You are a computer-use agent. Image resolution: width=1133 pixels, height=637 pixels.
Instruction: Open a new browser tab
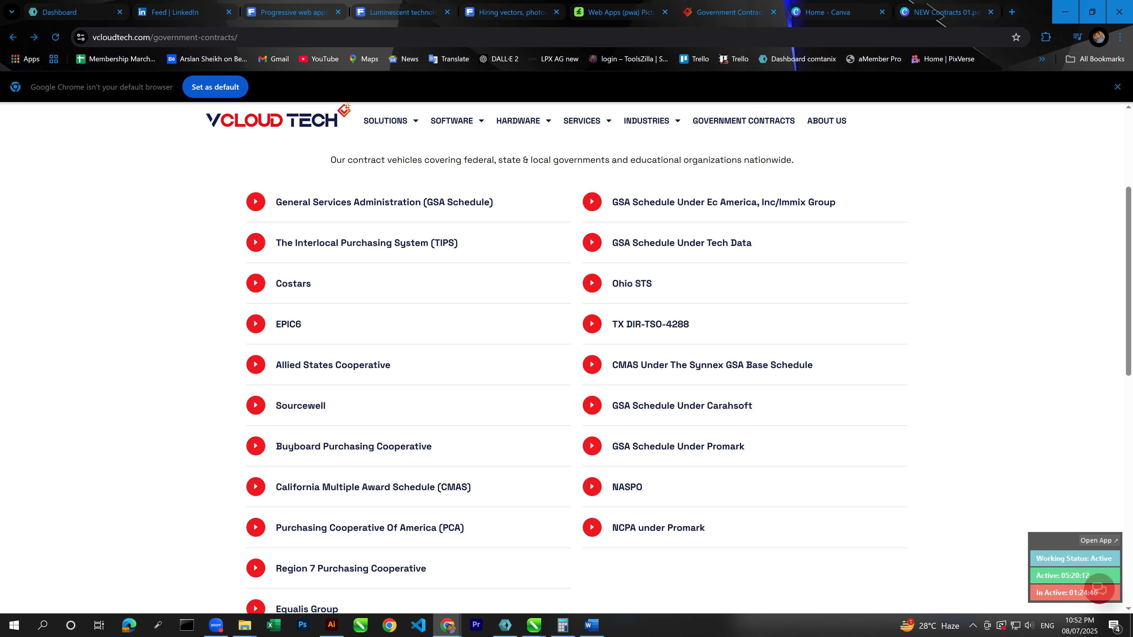point(1012,12)
